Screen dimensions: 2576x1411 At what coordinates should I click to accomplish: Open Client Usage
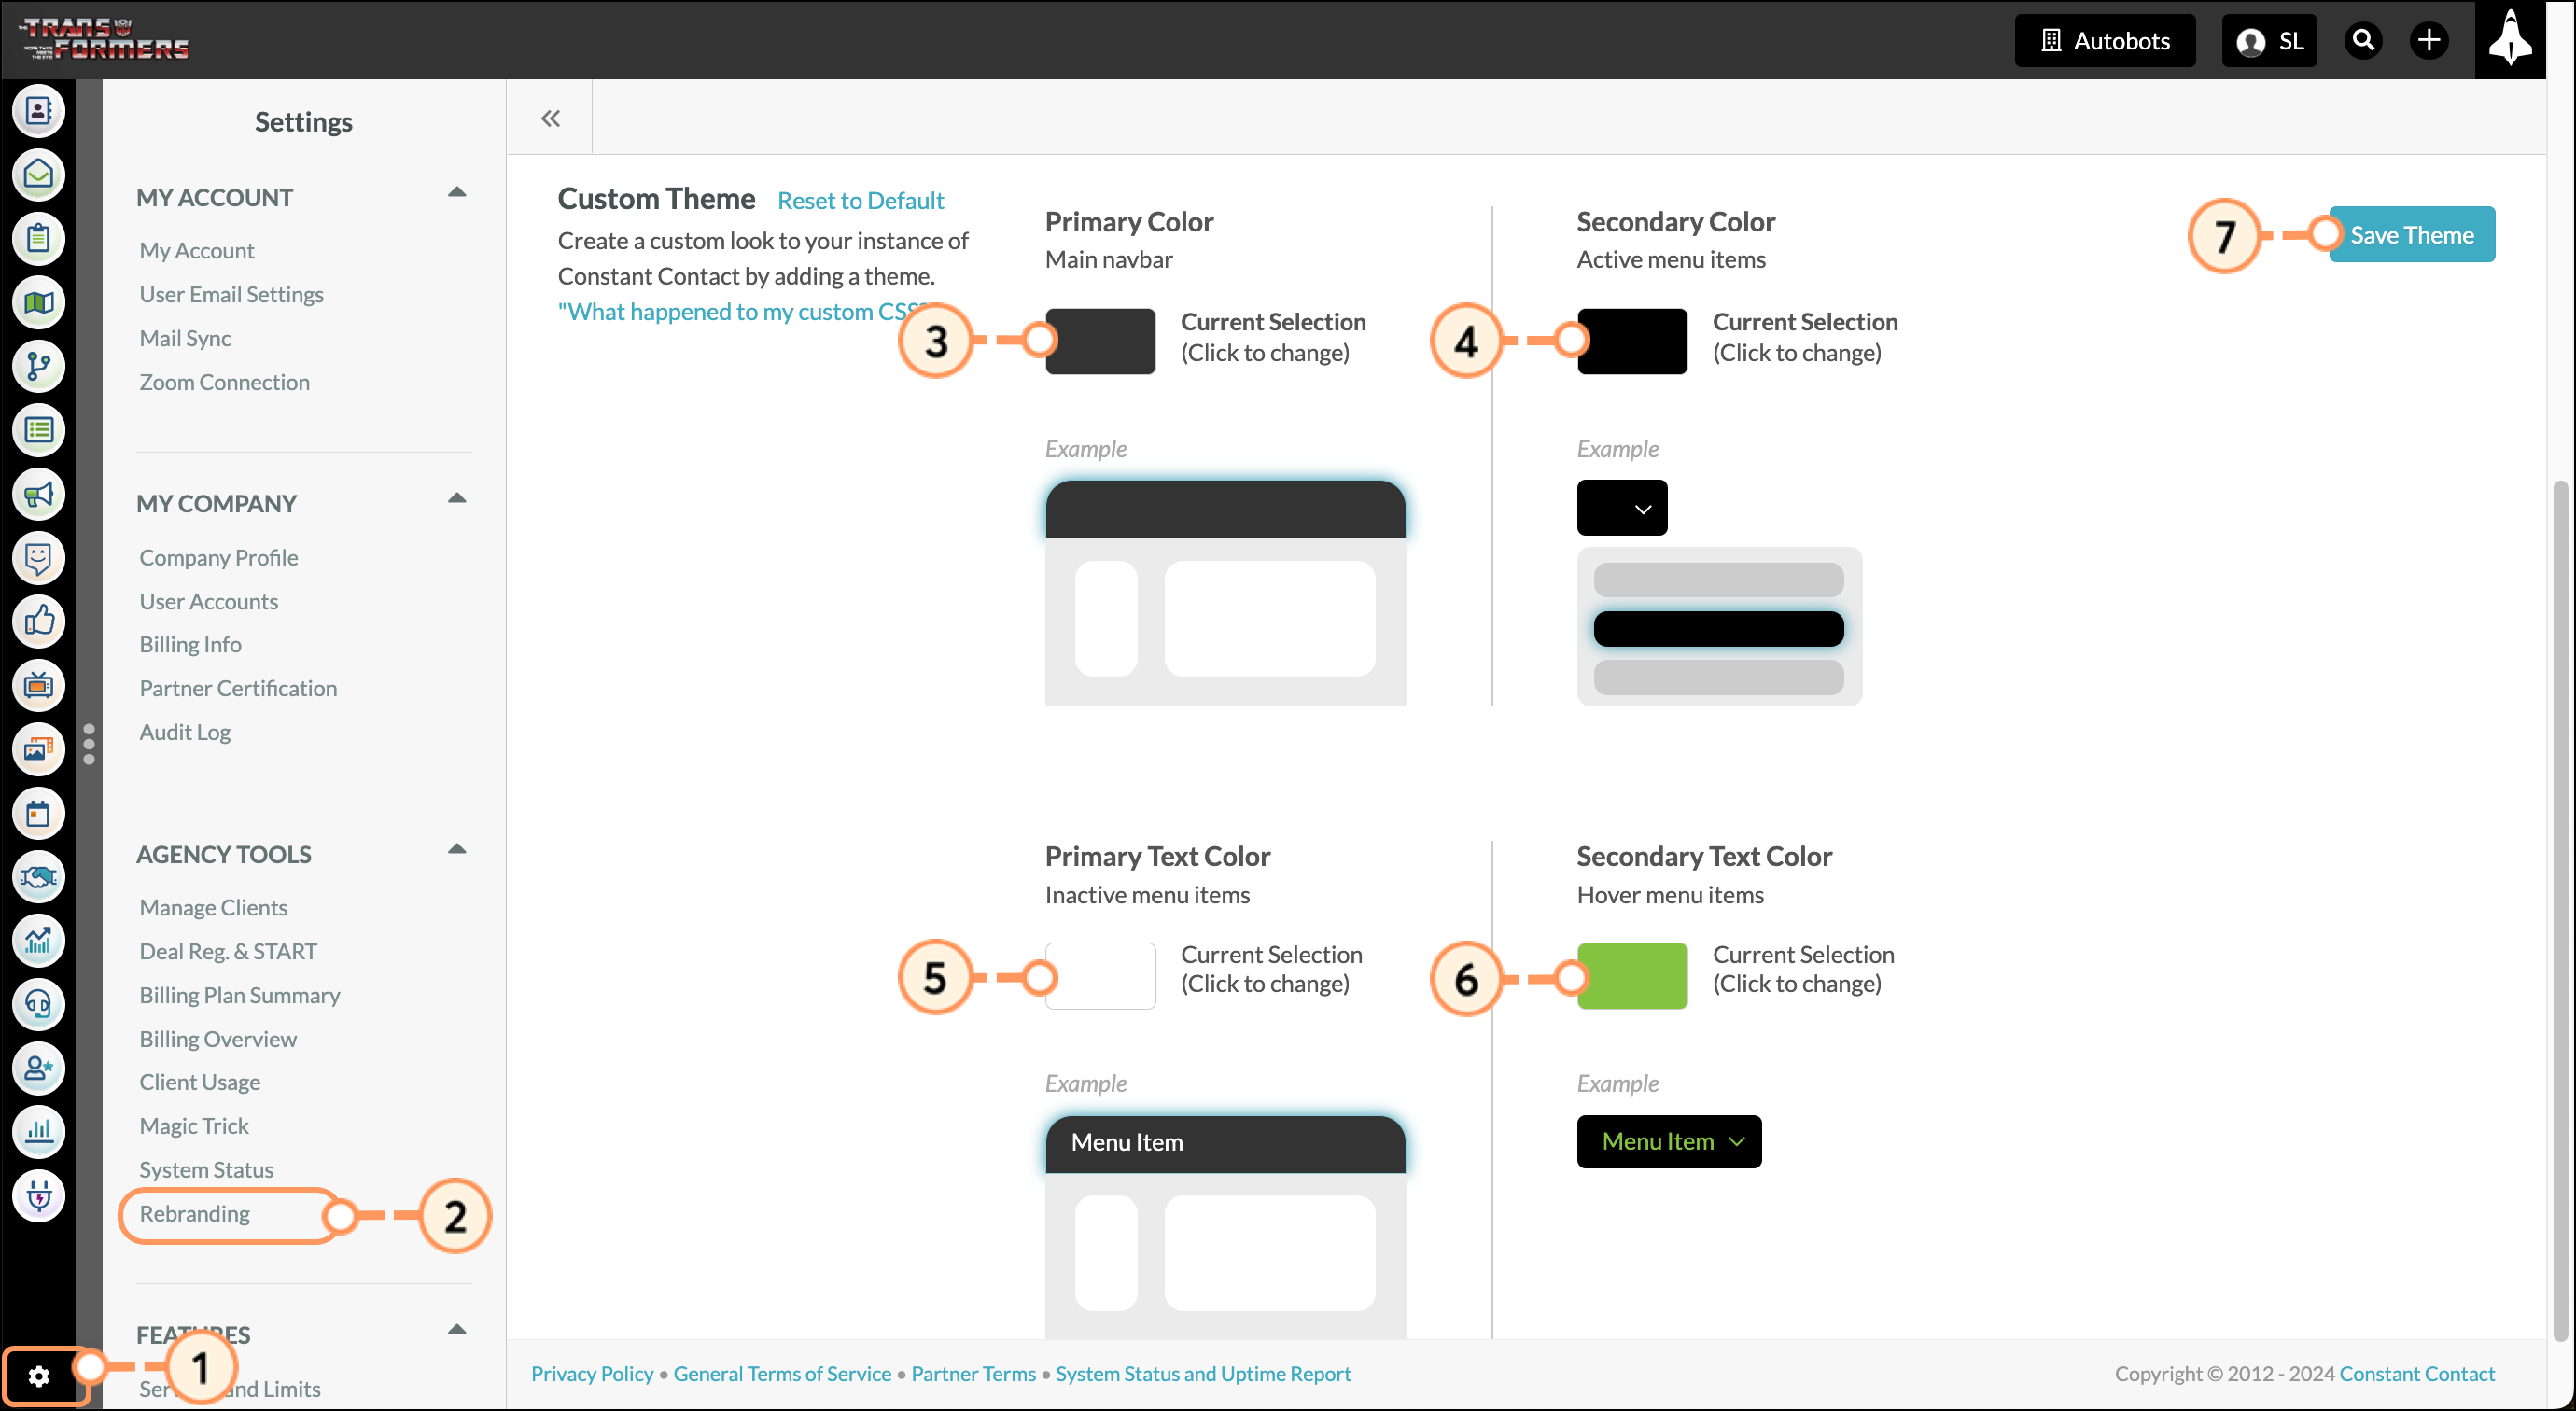200,1083
